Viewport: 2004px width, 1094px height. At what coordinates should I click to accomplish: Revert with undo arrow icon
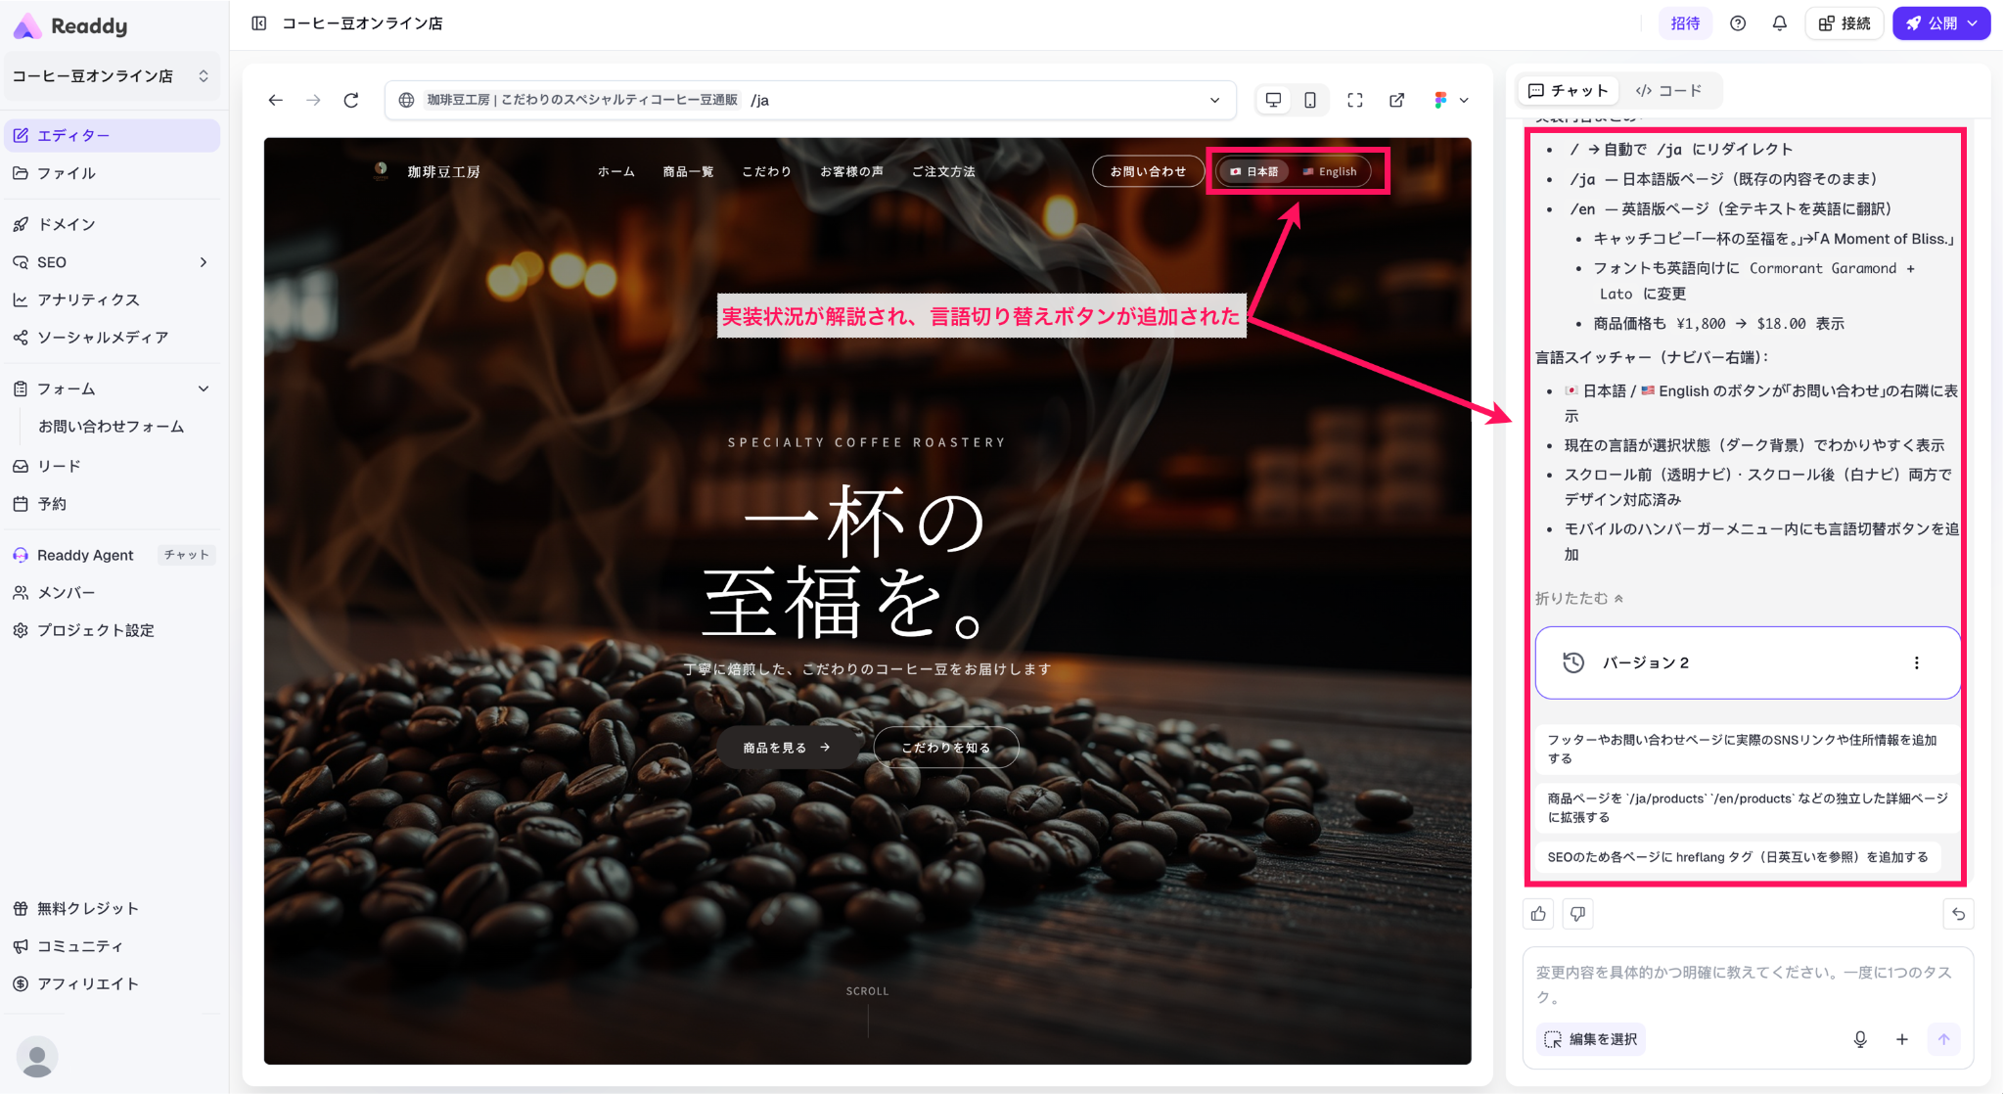1958,914
